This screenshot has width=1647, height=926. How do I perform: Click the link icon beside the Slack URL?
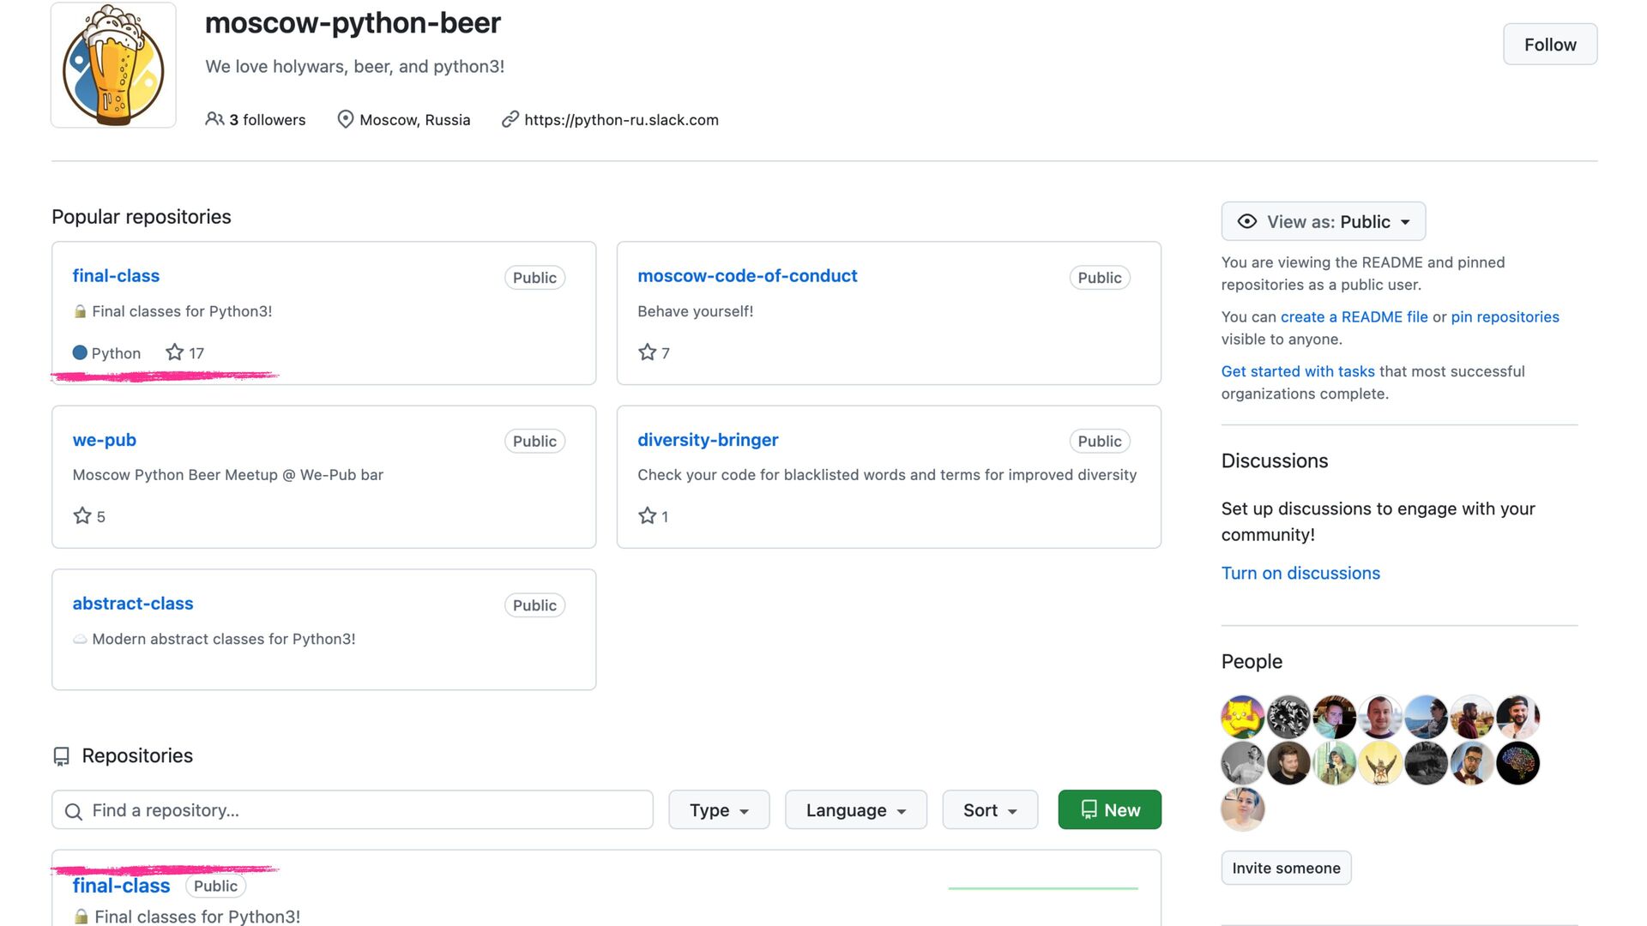(x=510, y=119)
